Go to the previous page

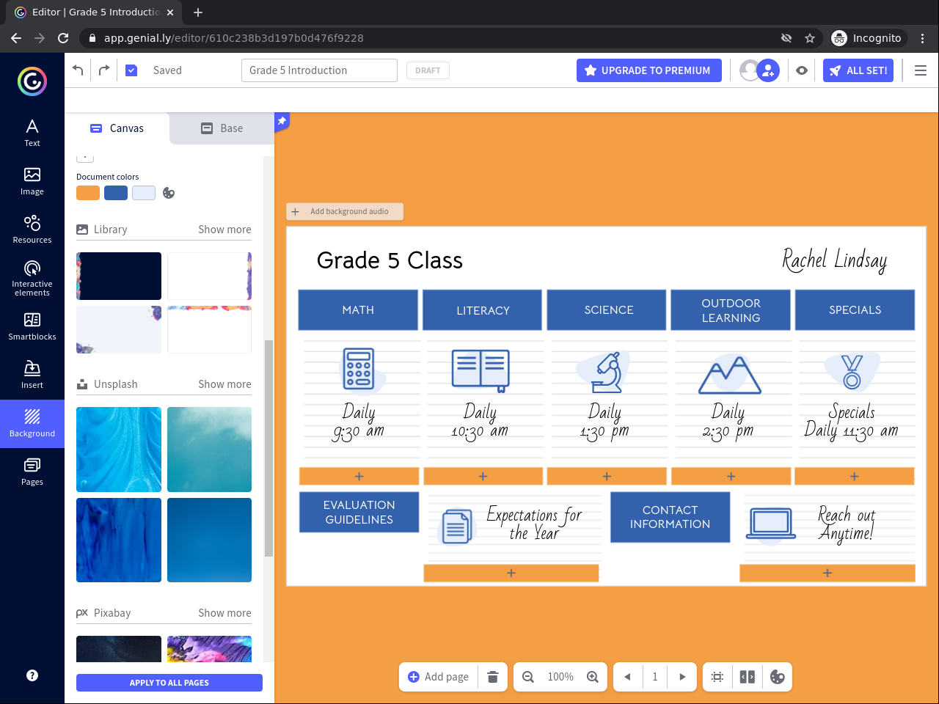627,677
